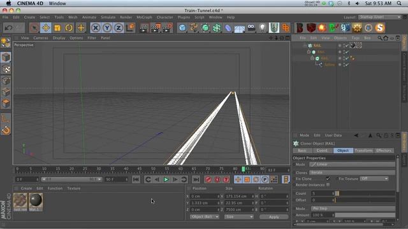Open Spotlight search in macOS menu bar
Viewport: 408px width, 229px height.
pyautogui.click(x=399, y=3)
